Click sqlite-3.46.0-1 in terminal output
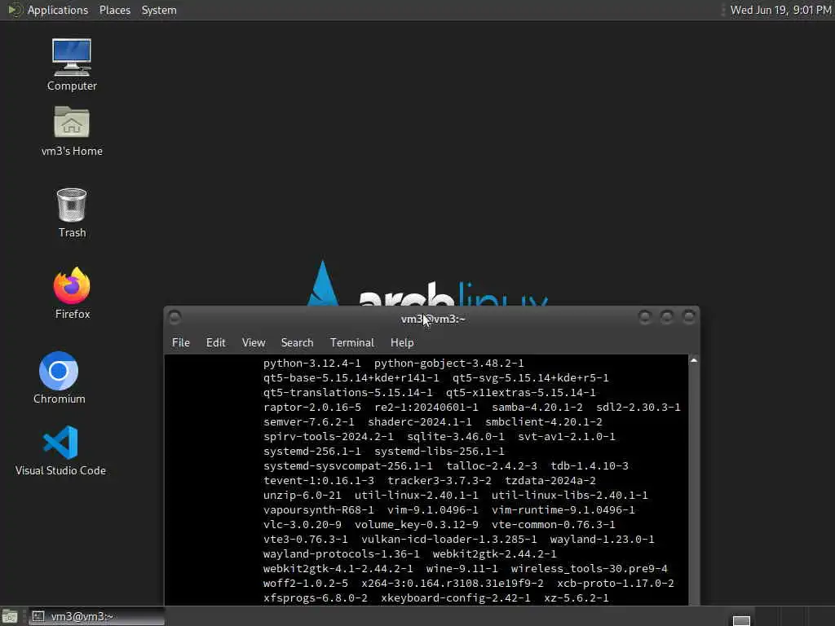The height and width of the screenshot is (626, 835). click(456, 437)
